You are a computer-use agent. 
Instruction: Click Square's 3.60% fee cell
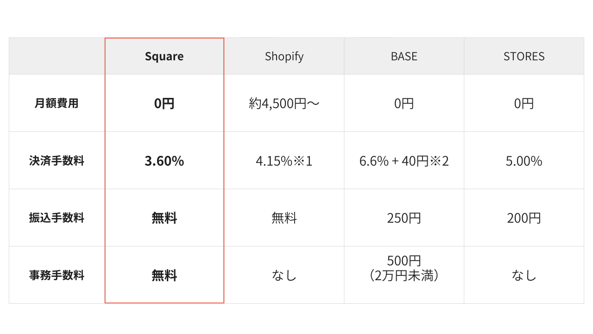(164, 161)
